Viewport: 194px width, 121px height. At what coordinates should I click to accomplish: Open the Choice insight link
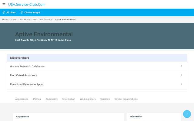[x=32, y=12]
